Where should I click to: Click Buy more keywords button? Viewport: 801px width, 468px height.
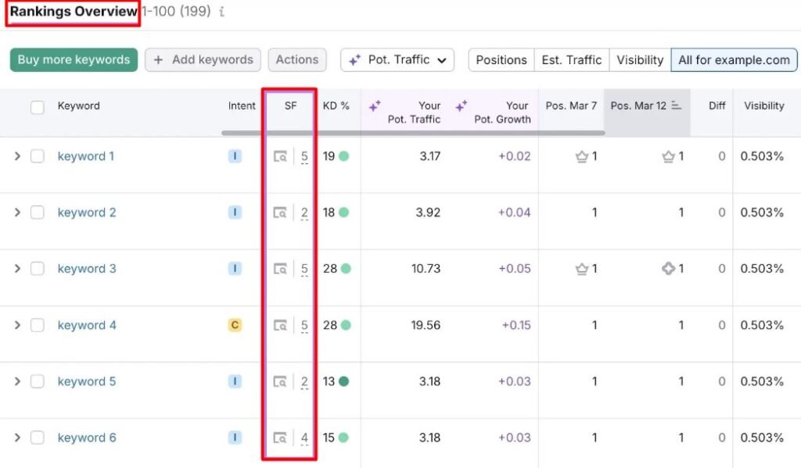tap(74, 59)
